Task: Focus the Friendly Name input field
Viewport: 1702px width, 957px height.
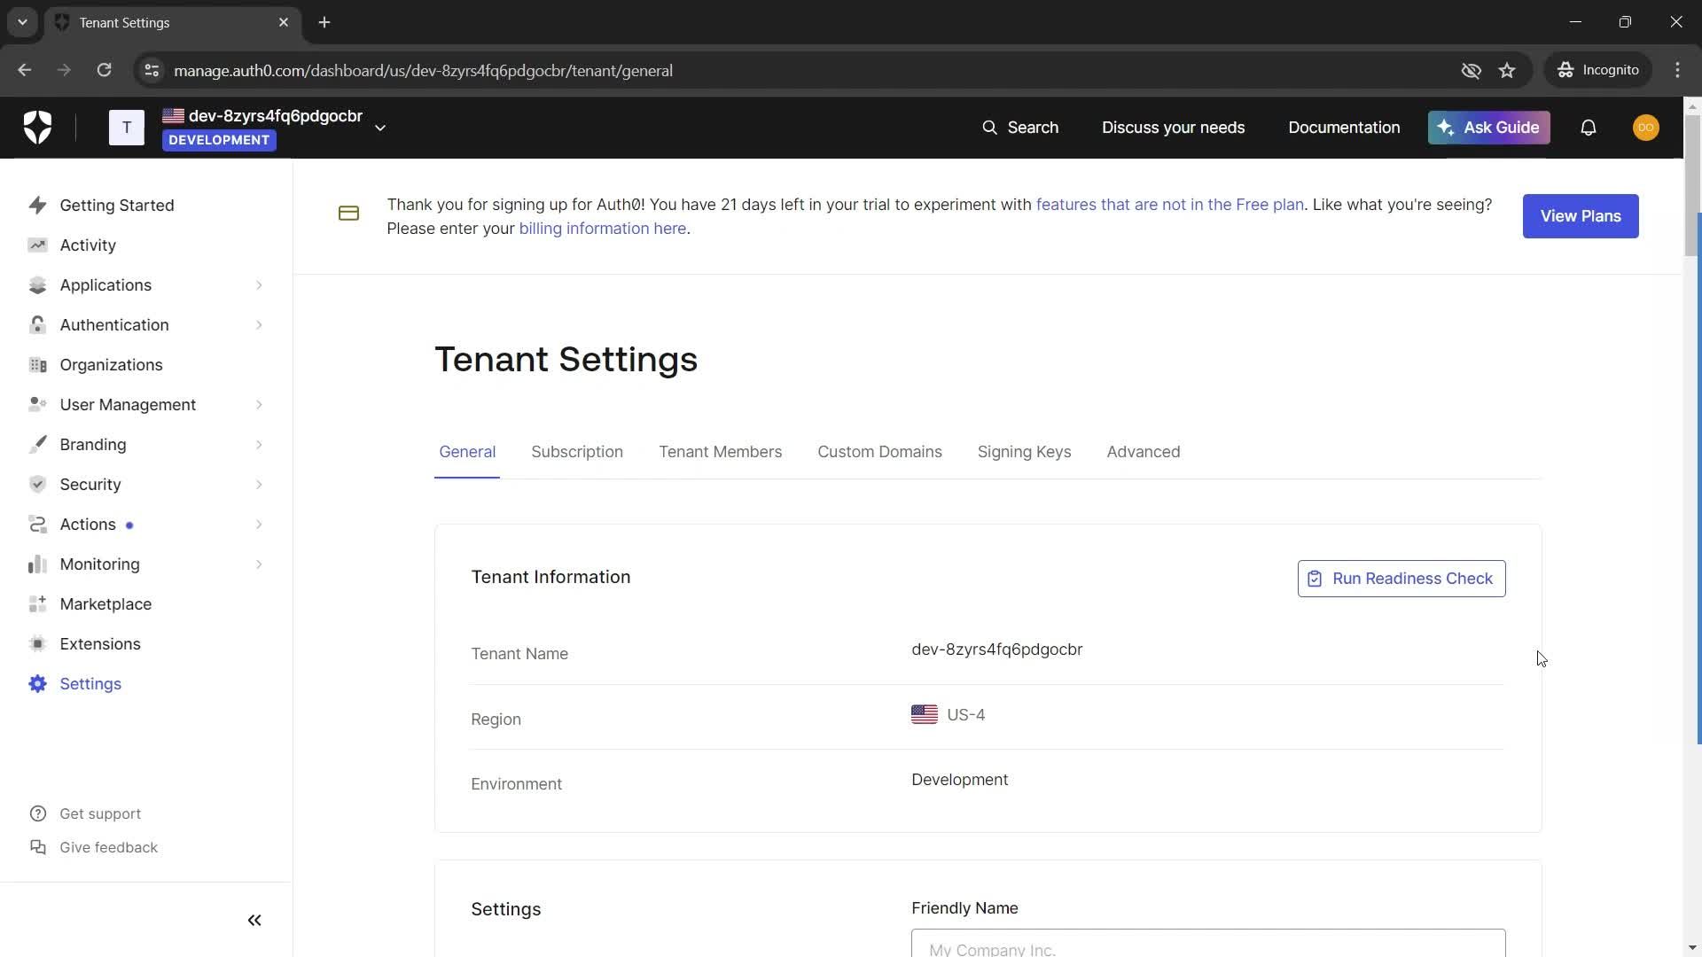Action: (1208, 944)
